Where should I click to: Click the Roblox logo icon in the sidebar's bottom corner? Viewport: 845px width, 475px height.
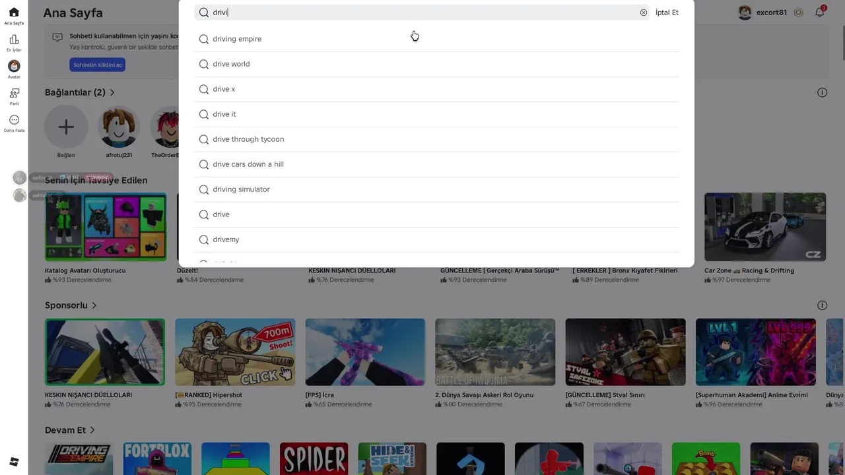pos(14,461)
